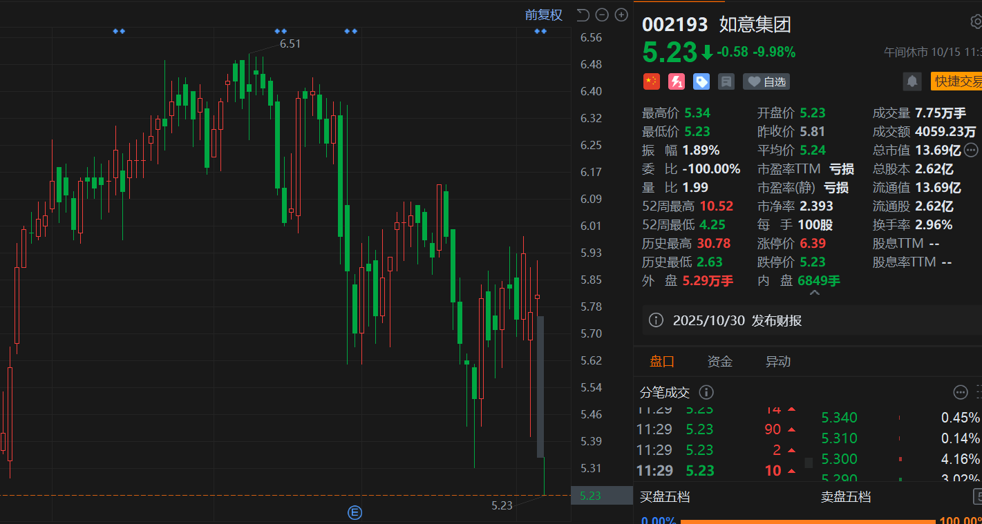
Task: Open the 分笔成交 more options menu
Action: [x=961, y=392]
